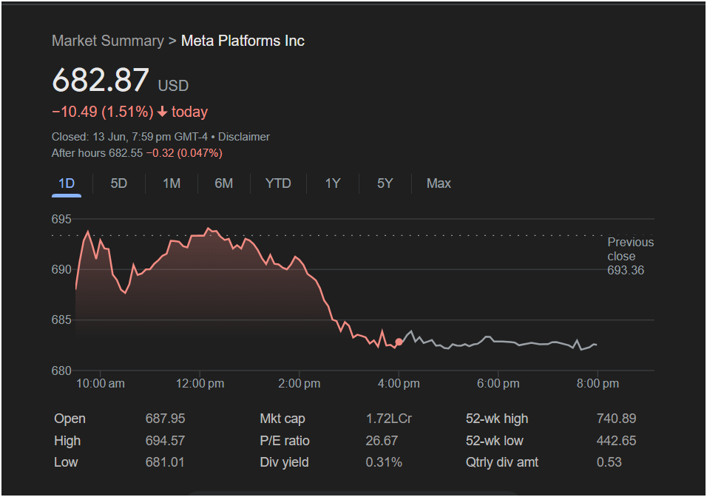Click the Mkt cap value 1.72LCr
Image resolution: width=707 pixels, height=497 pixels.
[x=389, y=419]
